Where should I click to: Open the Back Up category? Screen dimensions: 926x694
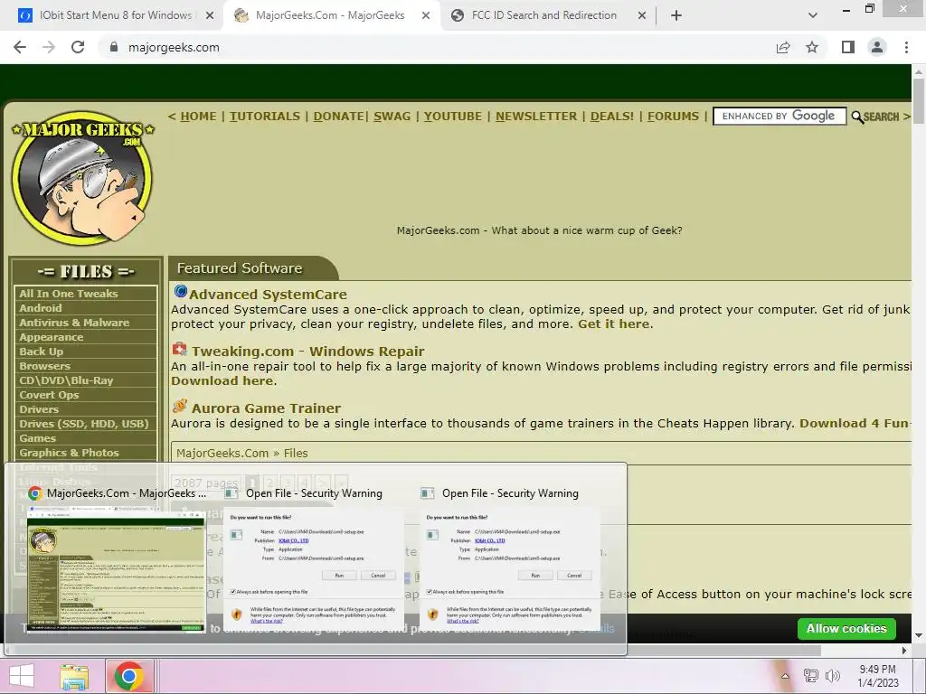[86, 352]
